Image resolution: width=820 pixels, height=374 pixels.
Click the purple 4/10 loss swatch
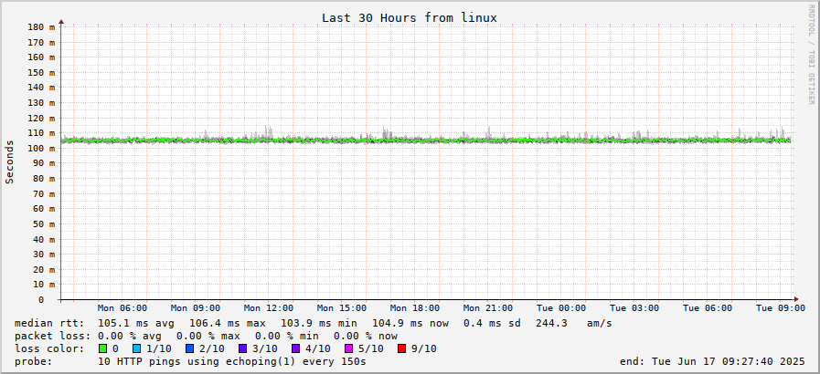[295, 348]
